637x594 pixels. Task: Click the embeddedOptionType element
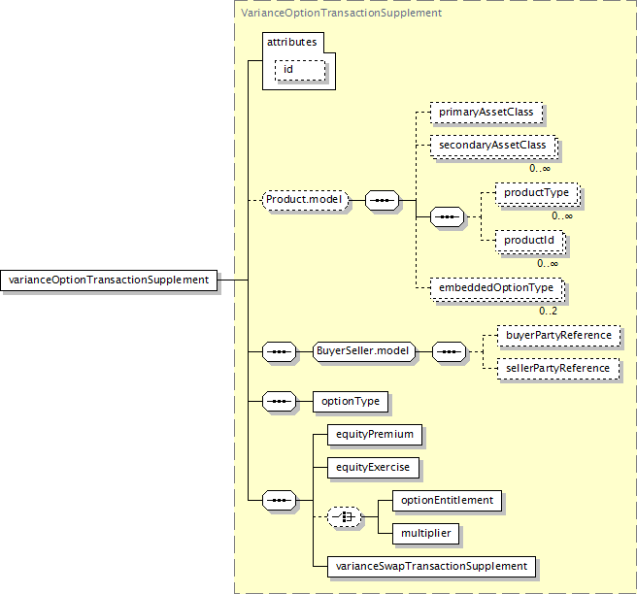495,287
